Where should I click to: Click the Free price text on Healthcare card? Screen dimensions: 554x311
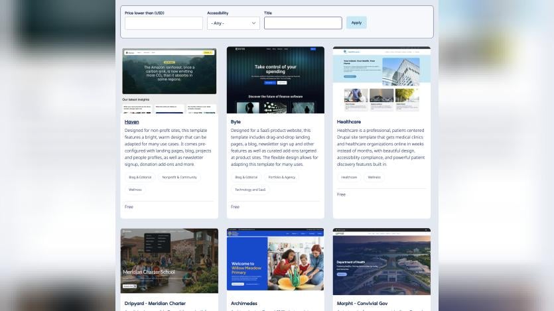[341, 194]
